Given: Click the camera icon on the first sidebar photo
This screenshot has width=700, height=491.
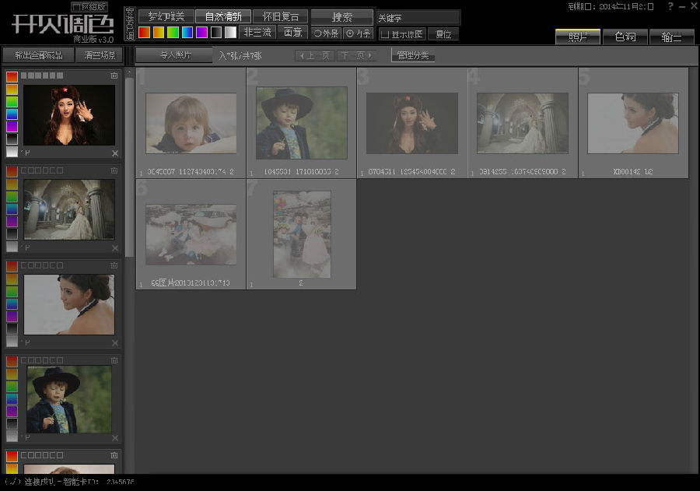Looking at the screenshot, I should coord(114,75).
